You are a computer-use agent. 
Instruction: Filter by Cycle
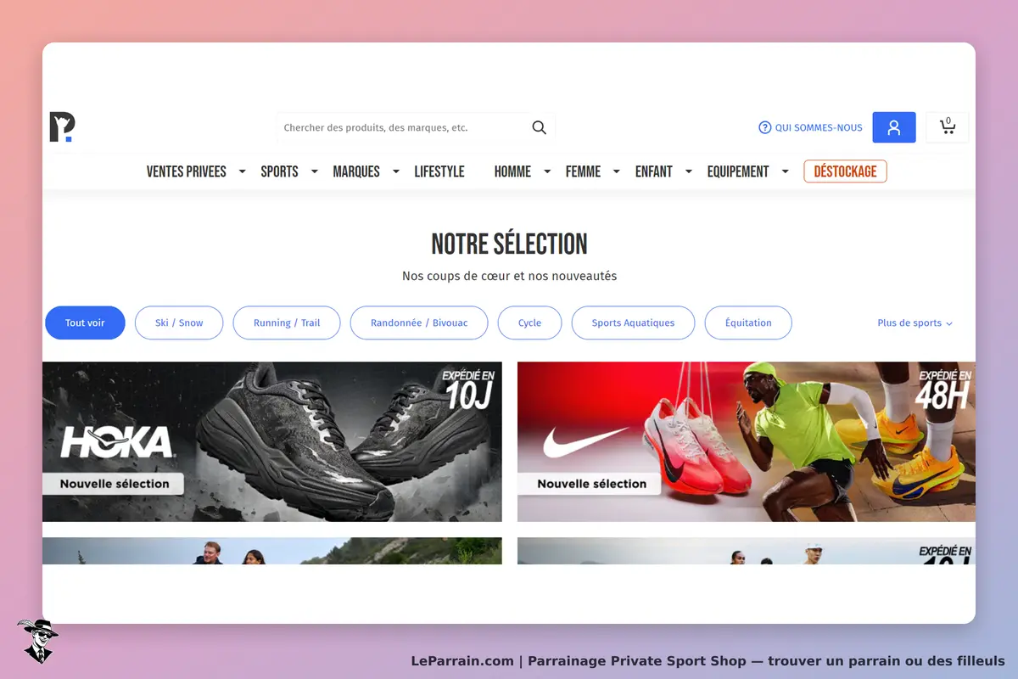[x=529, y=323]
